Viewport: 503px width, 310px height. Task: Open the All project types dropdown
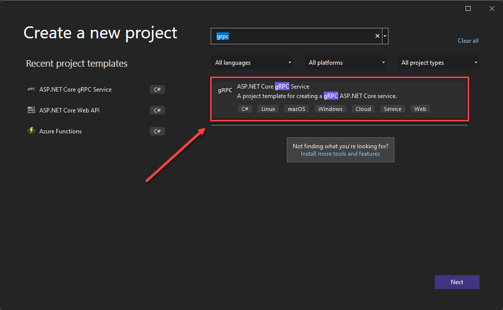click(438, 62)
